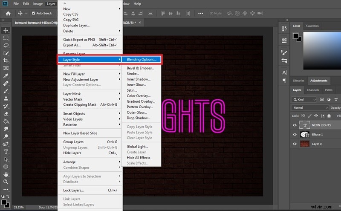This screenshot has height=211, width=341.
Task: Select the Spot Healing Brush tool
Action: click(x=6, y=83)
